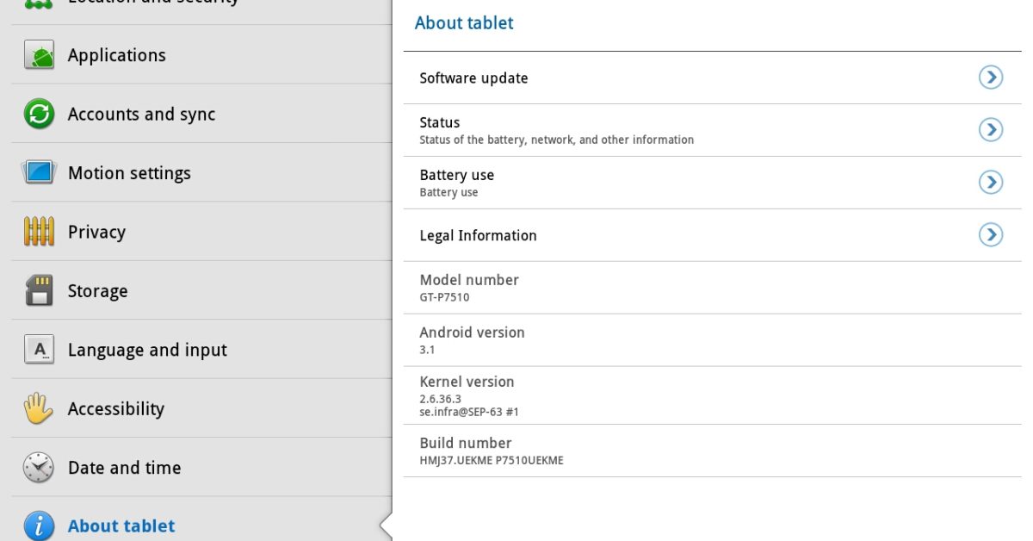Image resolution: width=1033 pixels, height=541 pixels.
Task: Click the Accessibility hand icon
Action: point(39,408)
